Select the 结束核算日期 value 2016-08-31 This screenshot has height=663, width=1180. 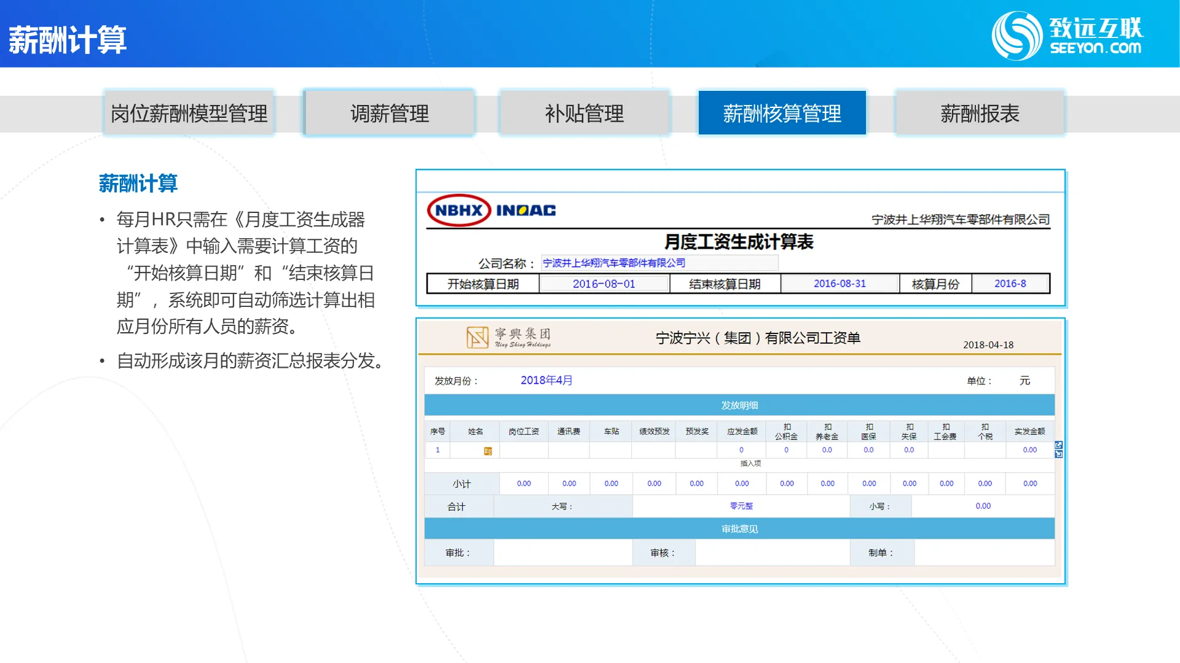[840, 284]
